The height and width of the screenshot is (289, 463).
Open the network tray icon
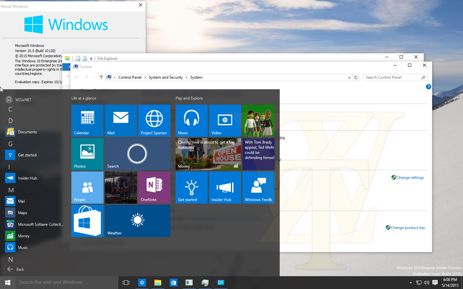coord(419,283)
